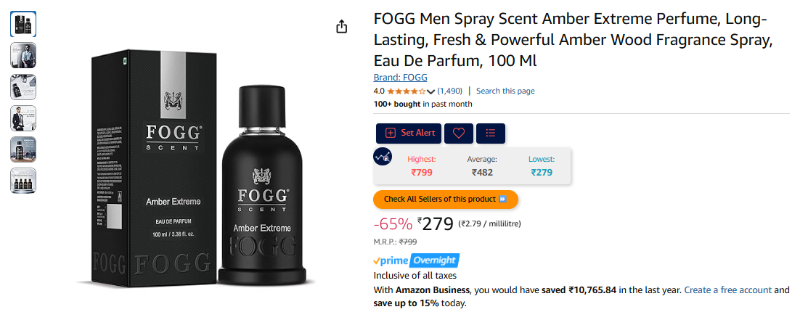800x312 pixels.
Task: Open Create a free account link
Action: click(727, 290)
